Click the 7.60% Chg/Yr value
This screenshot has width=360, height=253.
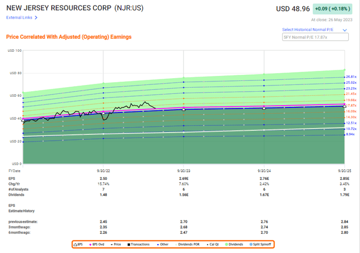[184, 184]
